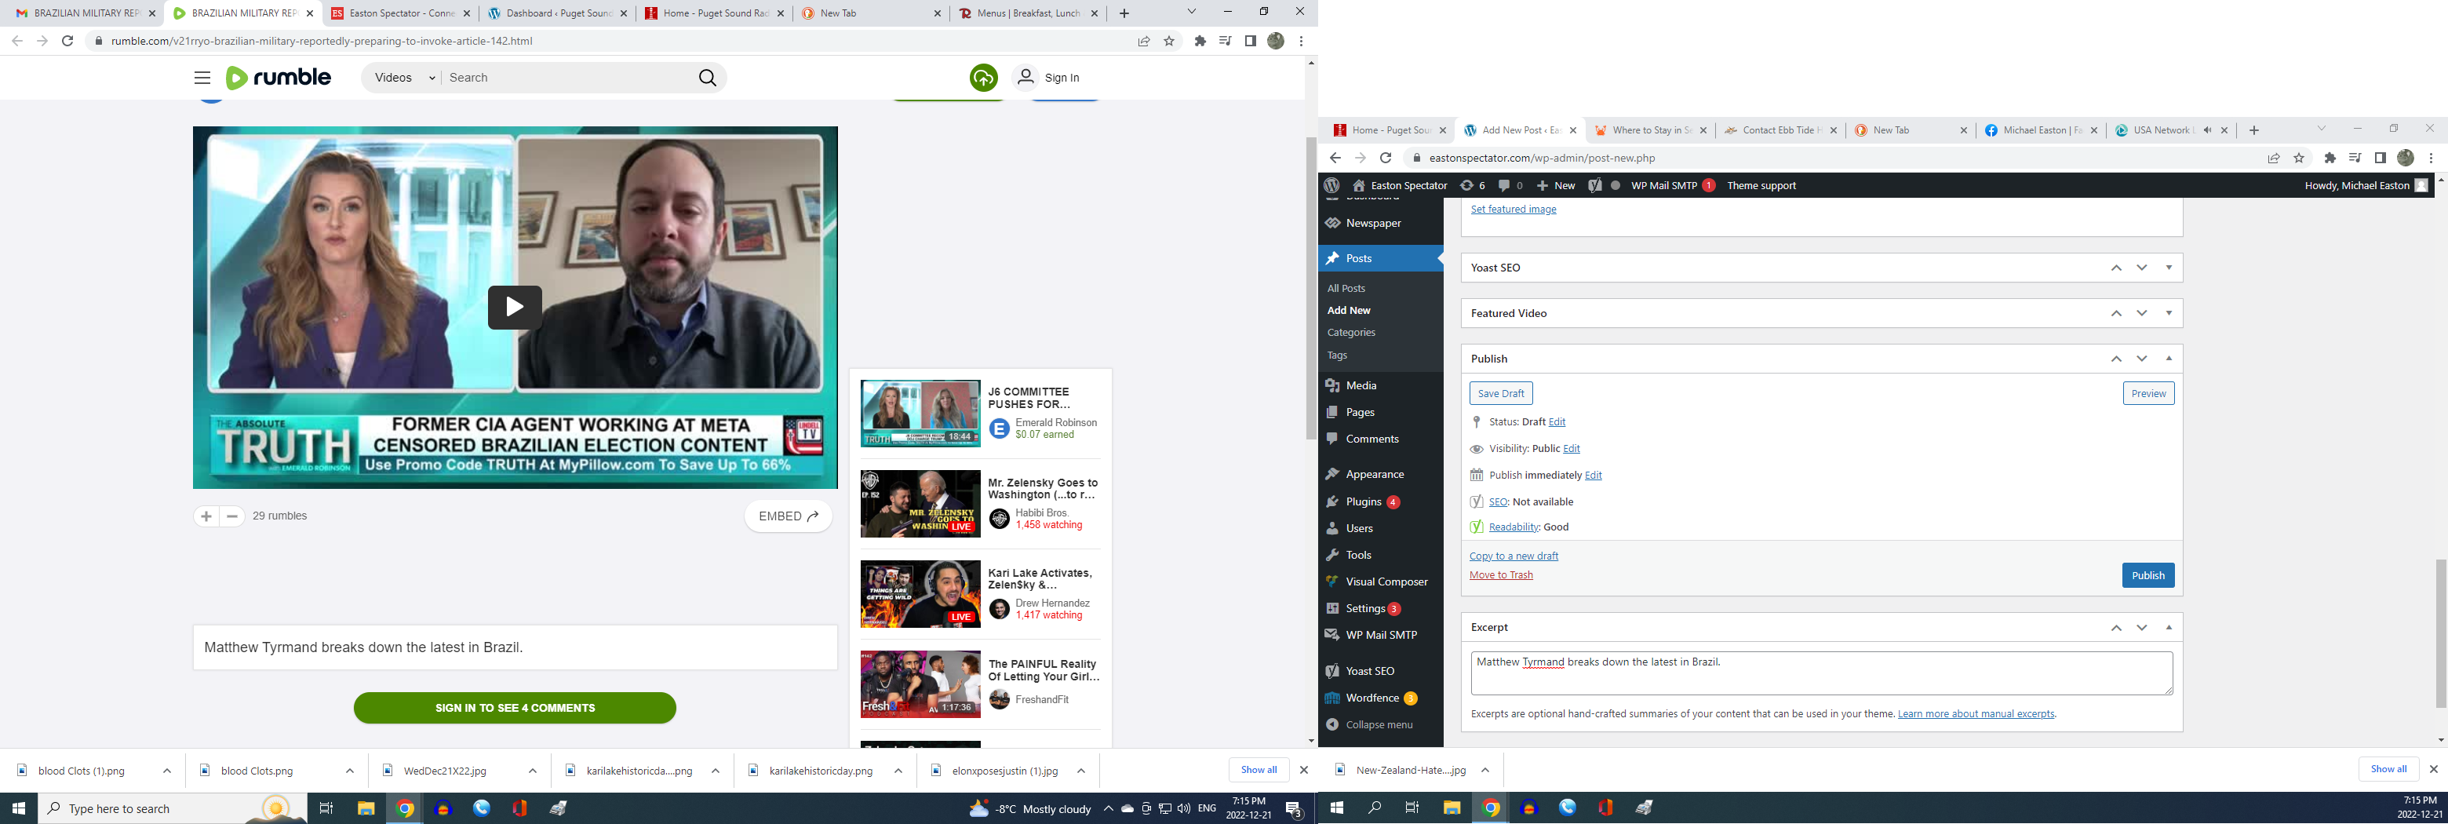The width and height of the screenshot is (2448, 824).
Task: Open the comments bubble in admin bar
Action: coord(1509,185)
